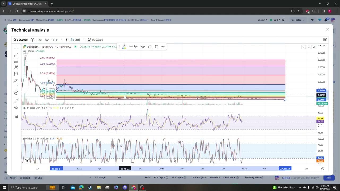Open drawing settings gear in floating toolbar
Image resolution: width=340 pixels, height=191 pixels.
[143, 46]
